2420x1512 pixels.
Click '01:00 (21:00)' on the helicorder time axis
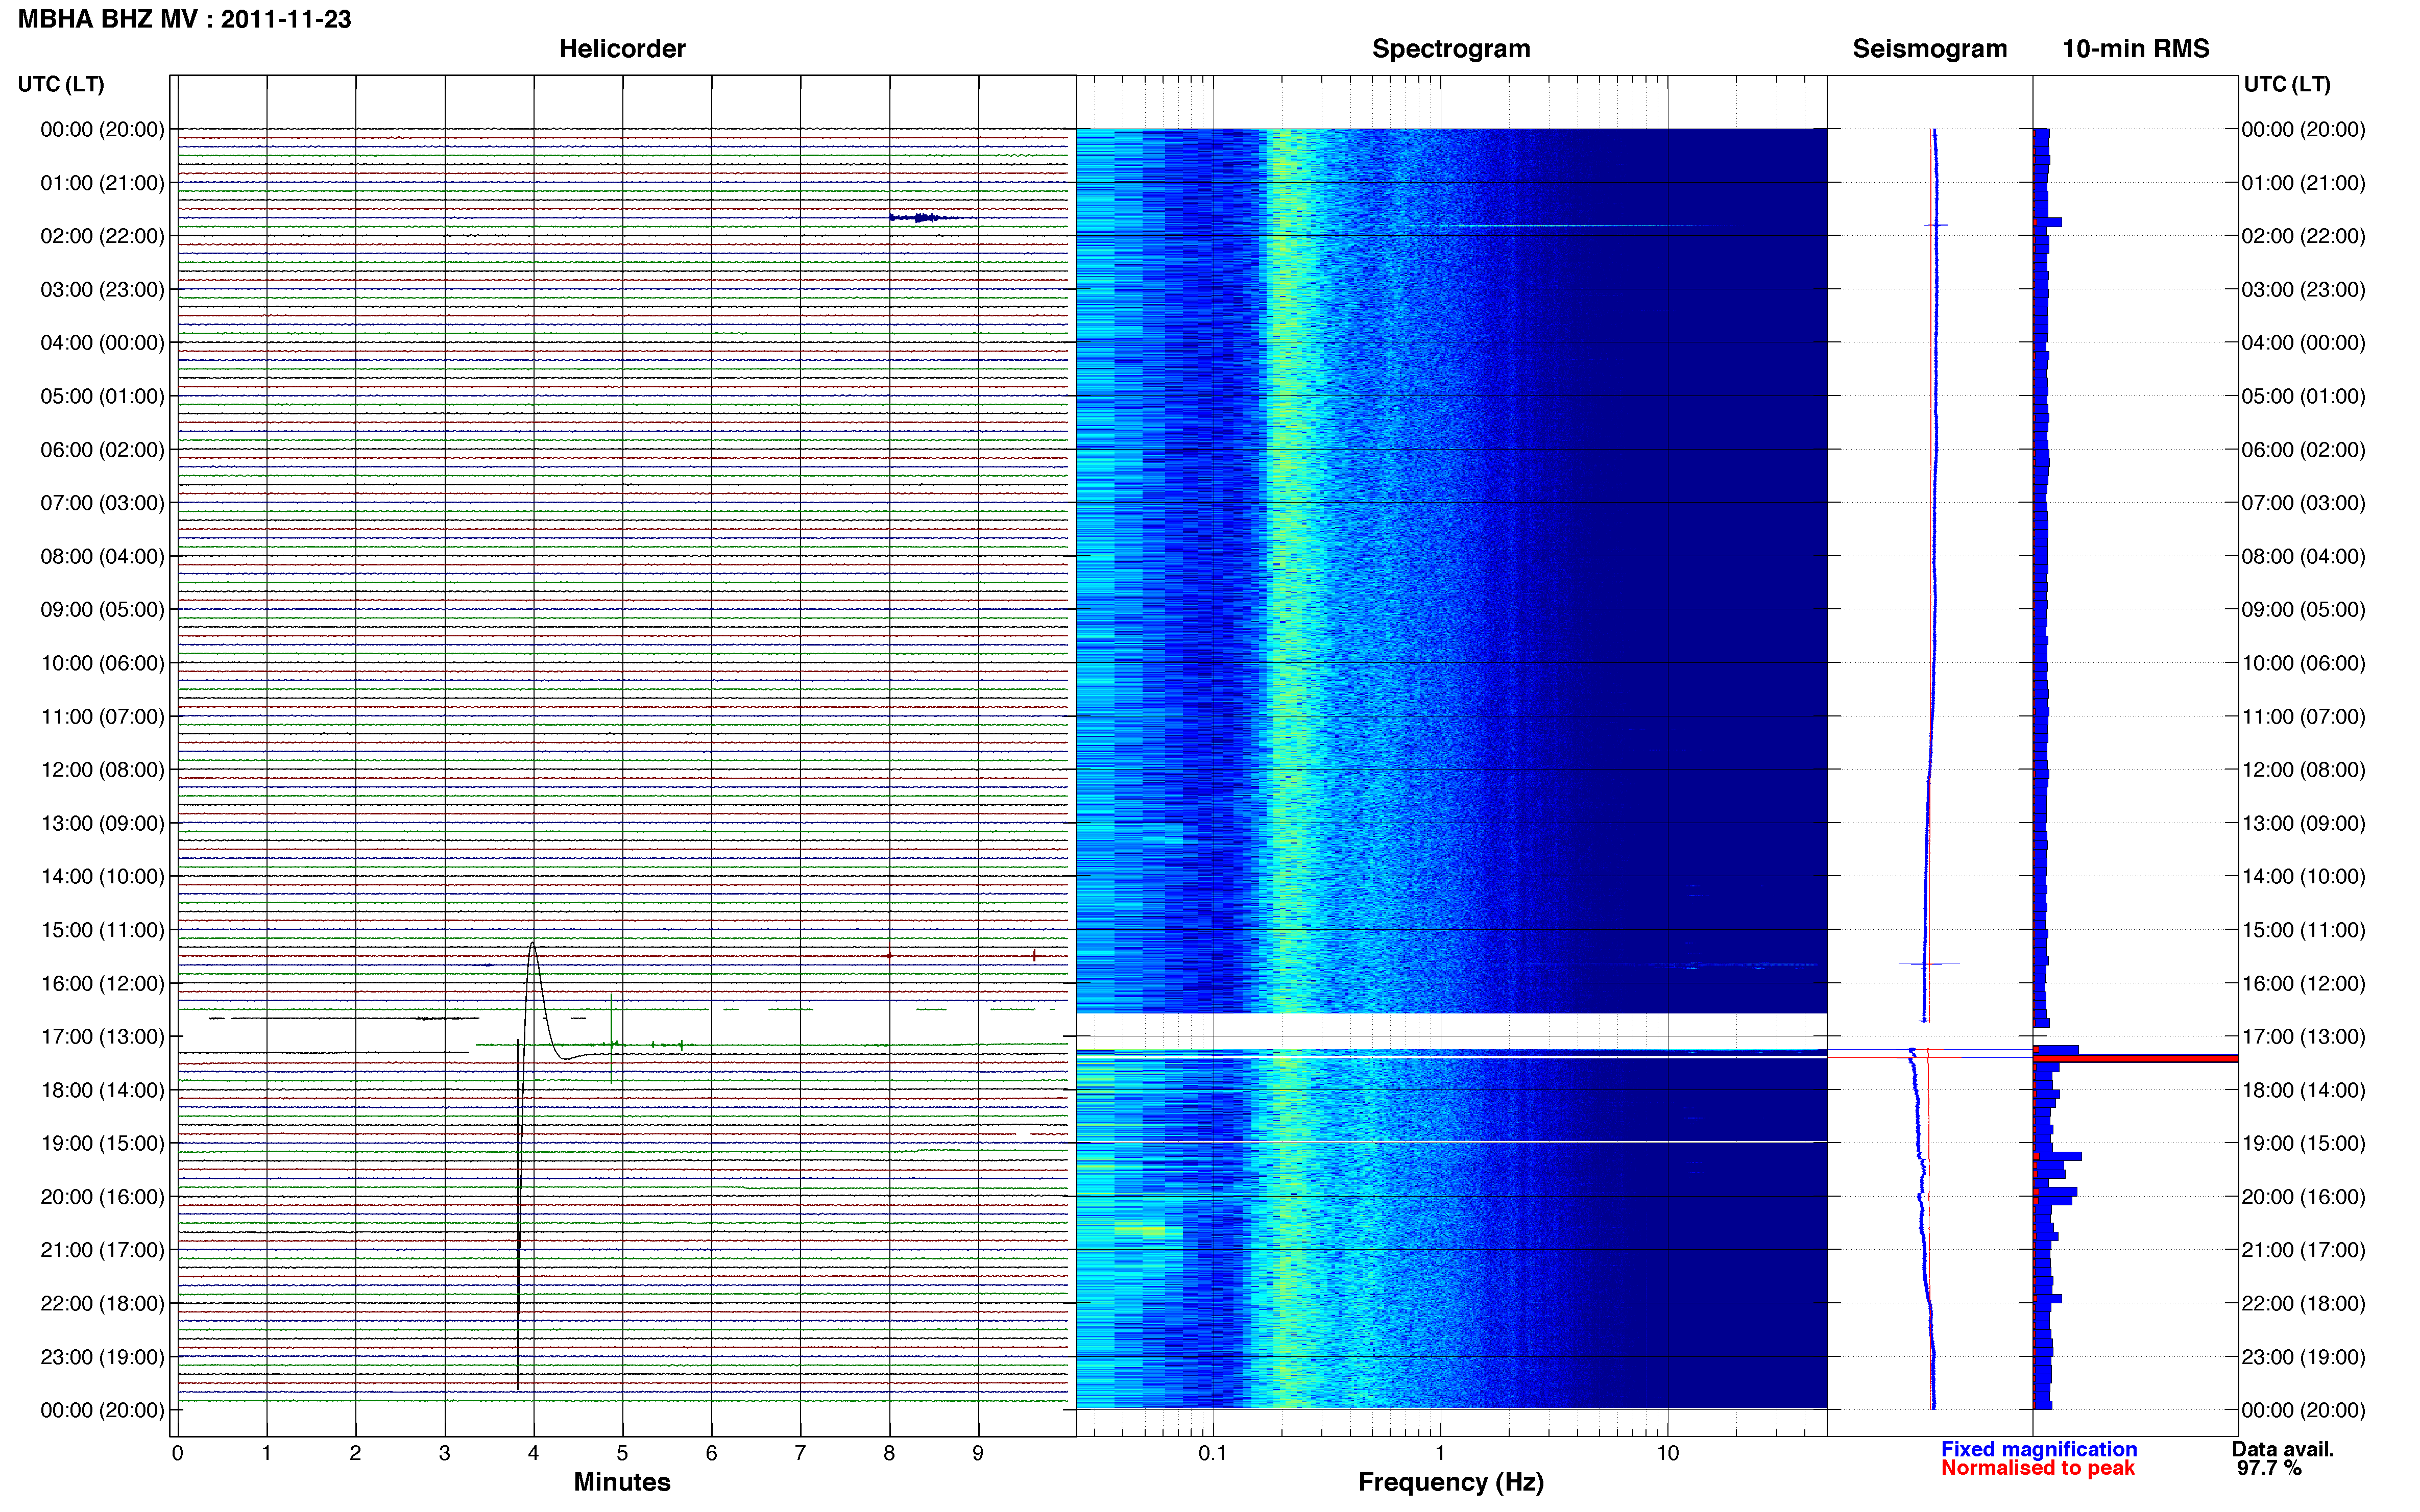click(102, 183)
